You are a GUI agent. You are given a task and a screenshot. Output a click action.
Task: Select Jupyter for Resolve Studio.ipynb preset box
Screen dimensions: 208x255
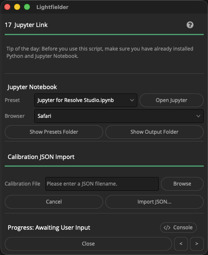(x=86, y=100)
